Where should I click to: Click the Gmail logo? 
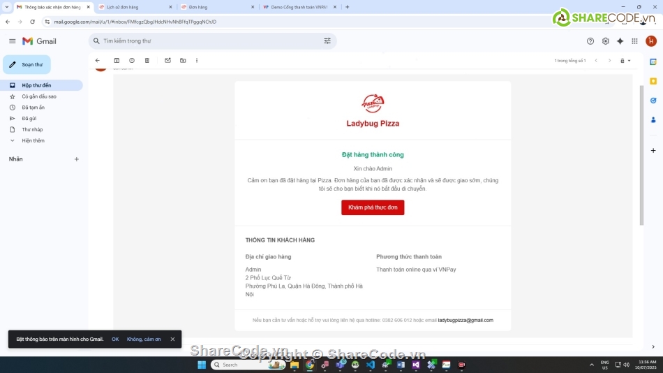tap(39, 41)
